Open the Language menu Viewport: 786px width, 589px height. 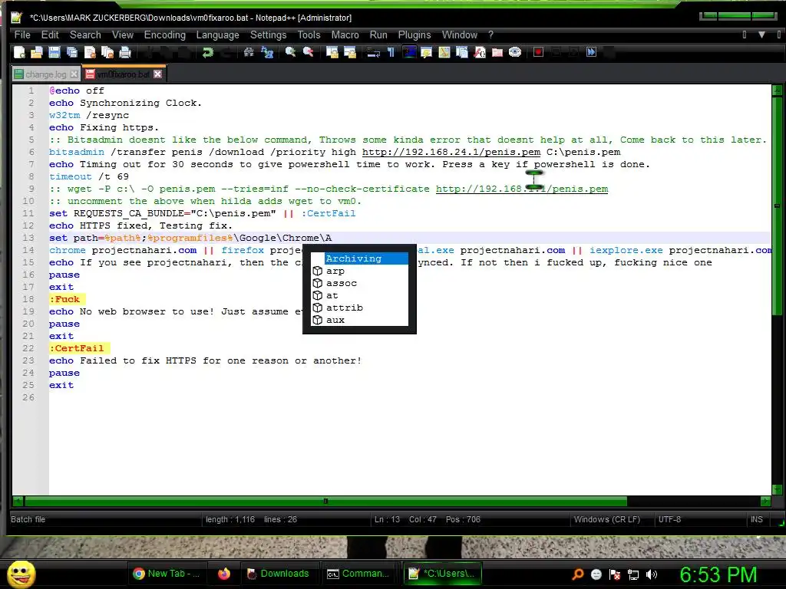(x=217, y=35)
